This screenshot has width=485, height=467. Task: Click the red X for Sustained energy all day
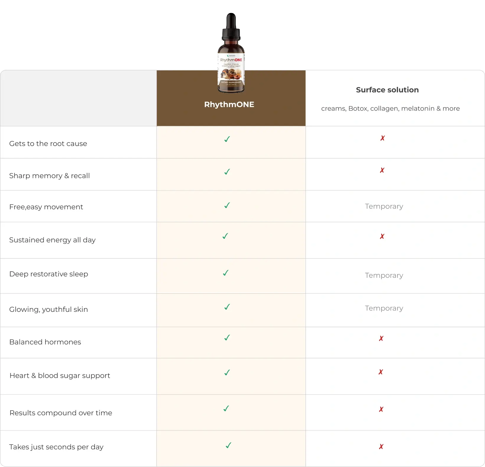coord(382,236)
